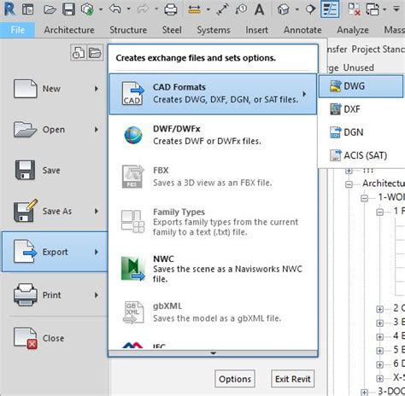Collapse the 1-WO node in project browser

click(365, 198)
